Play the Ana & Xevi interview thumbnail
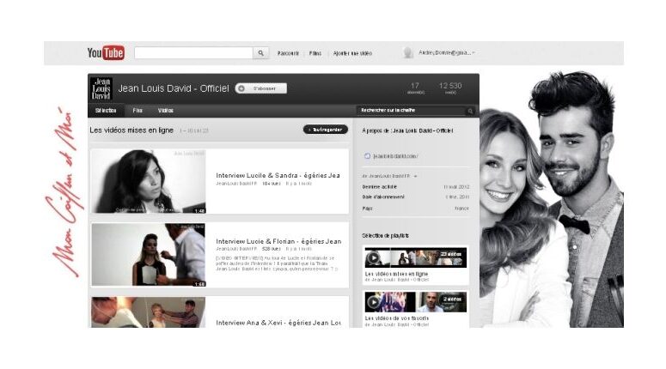Image resolution: width=666 pixels, height=369 pixels. (148, 312)
